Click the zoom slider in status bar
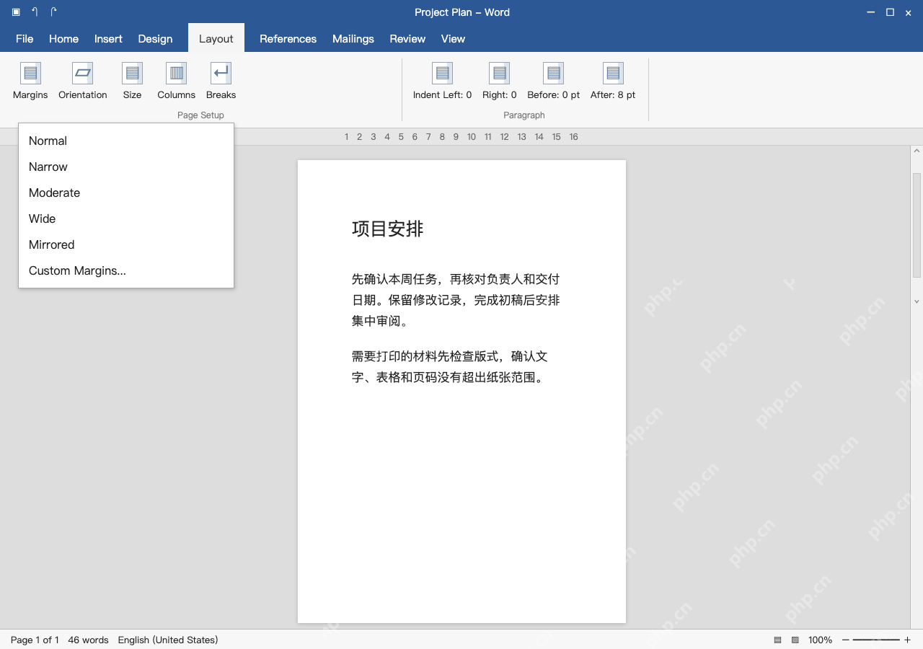 coord(876,640)
